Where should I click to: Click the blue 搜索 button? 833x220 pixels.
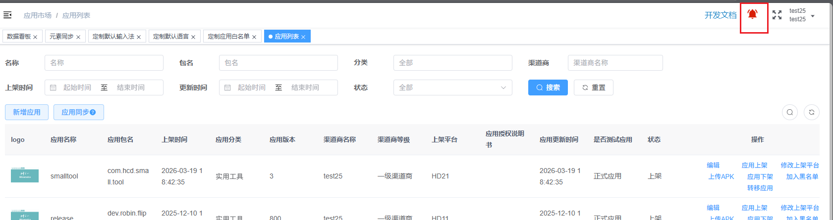click(x=548, y=88)
